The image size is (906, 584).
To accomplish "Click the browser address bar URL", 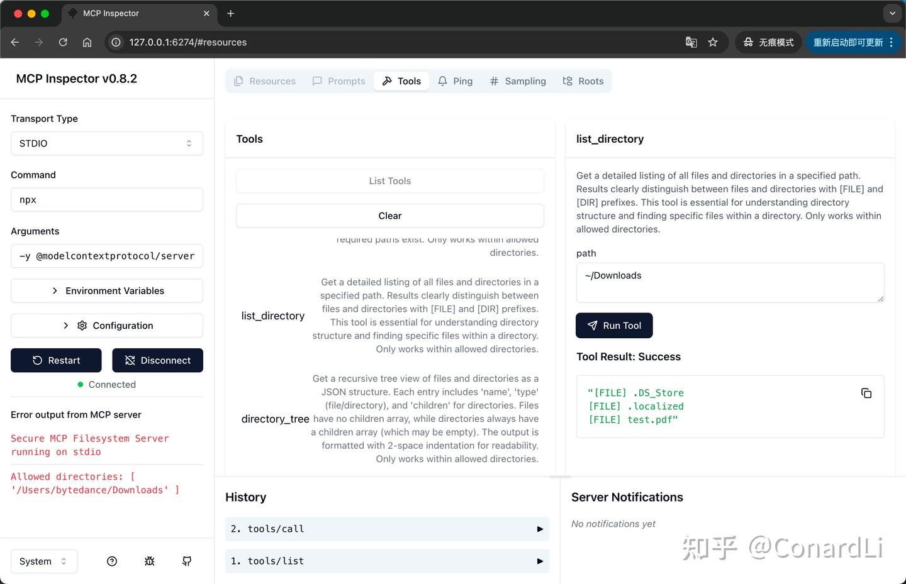I will 188,42.
